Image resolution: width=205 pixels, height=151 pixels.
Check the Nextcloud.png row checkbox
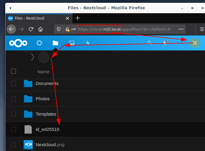(x=13, y=145)
